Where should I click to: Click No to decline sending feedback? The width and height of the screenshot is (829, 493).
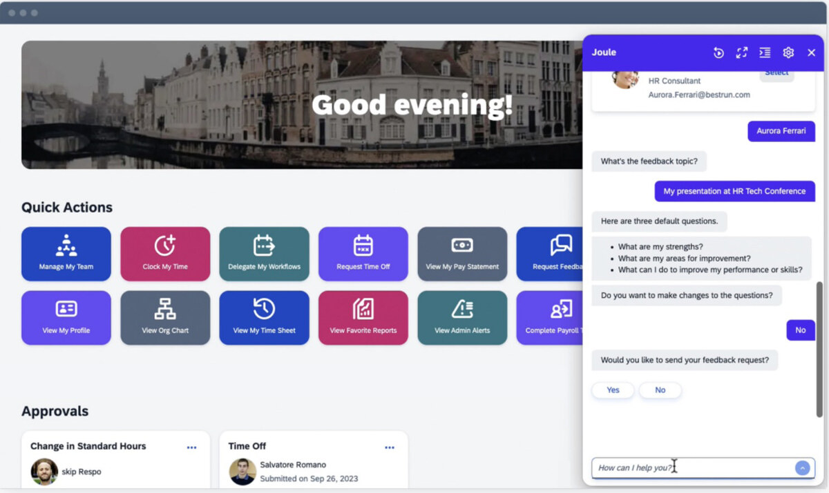pos(660,390)
